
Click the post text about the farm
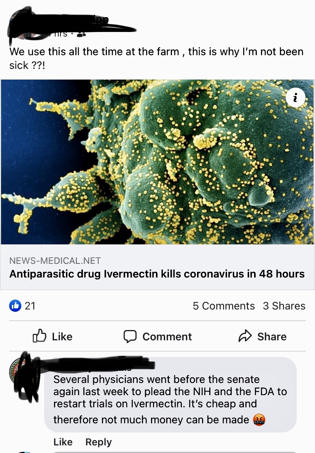tap(156, 58)
